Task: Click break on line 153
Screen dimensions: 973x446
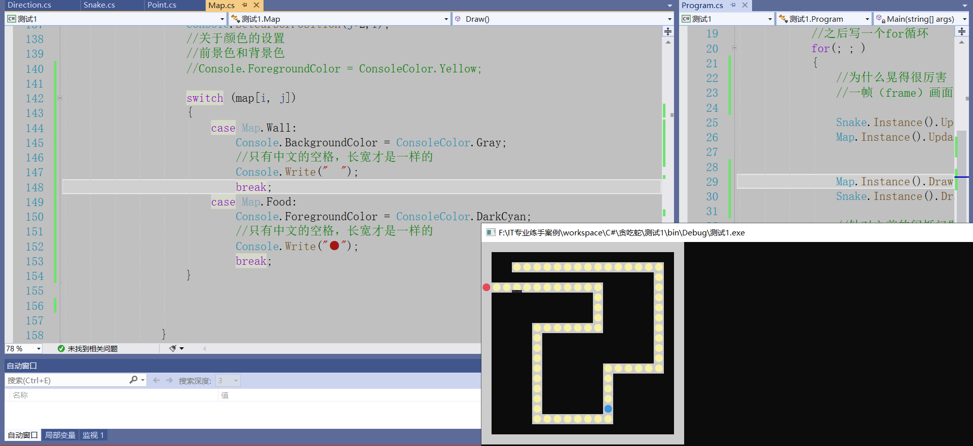Action: tap(251, 261)
